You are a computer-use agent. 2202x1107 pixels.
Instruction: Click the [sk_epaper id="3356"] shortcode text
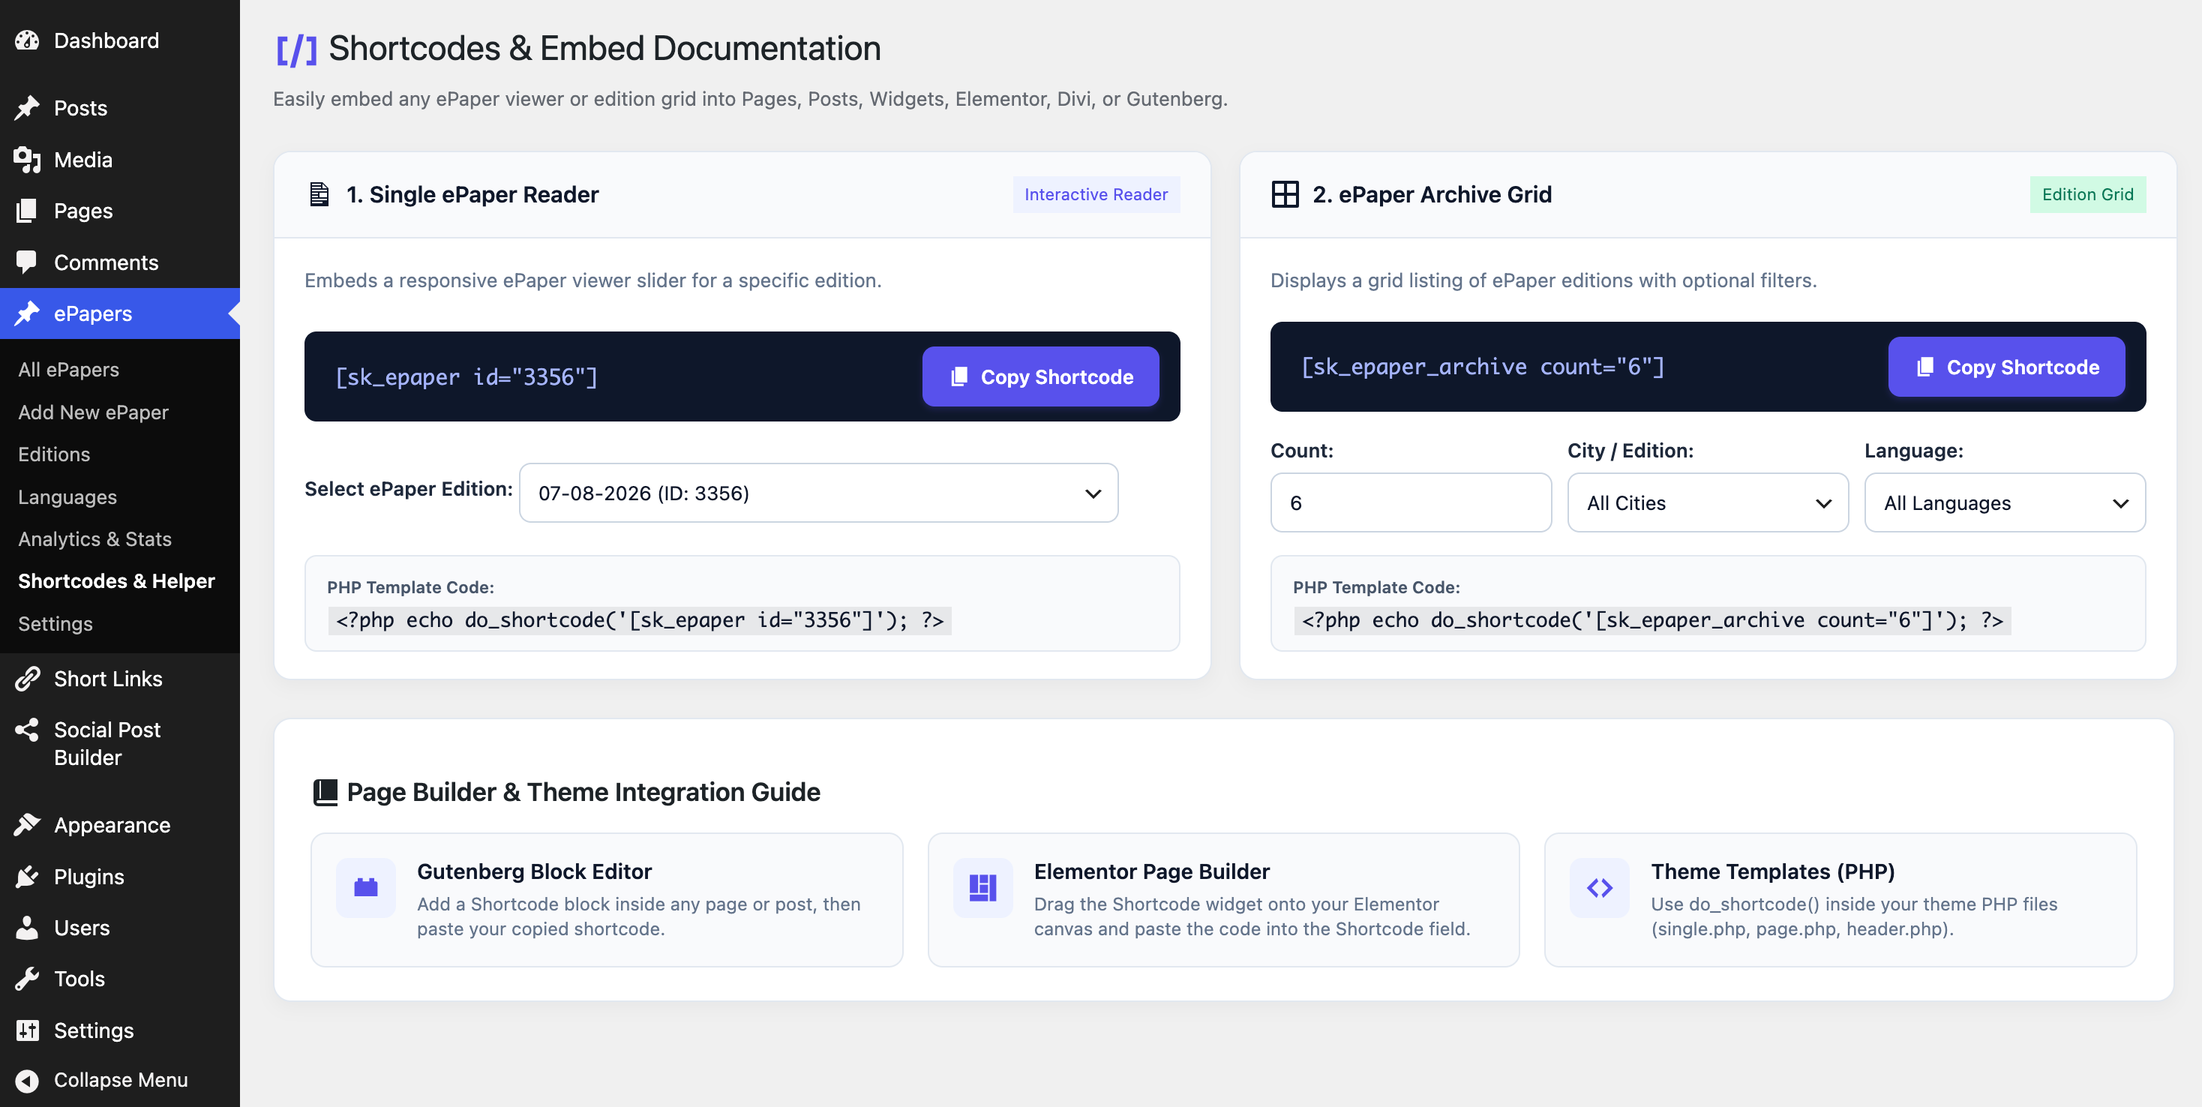pos(466,377)
